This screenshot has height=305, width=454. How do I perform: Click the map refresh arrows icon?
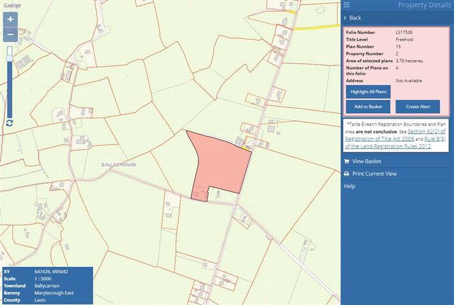pyautogui.click(x=10, y=123)
